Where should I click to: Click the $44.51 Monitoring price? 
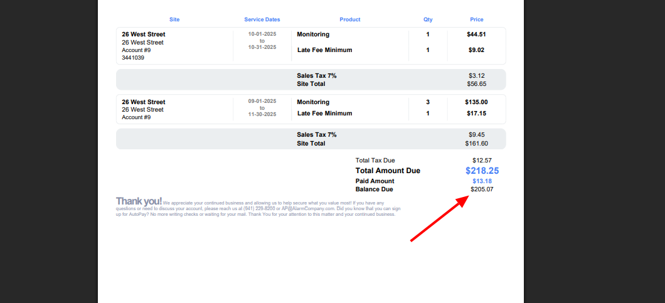click(477, 35)
